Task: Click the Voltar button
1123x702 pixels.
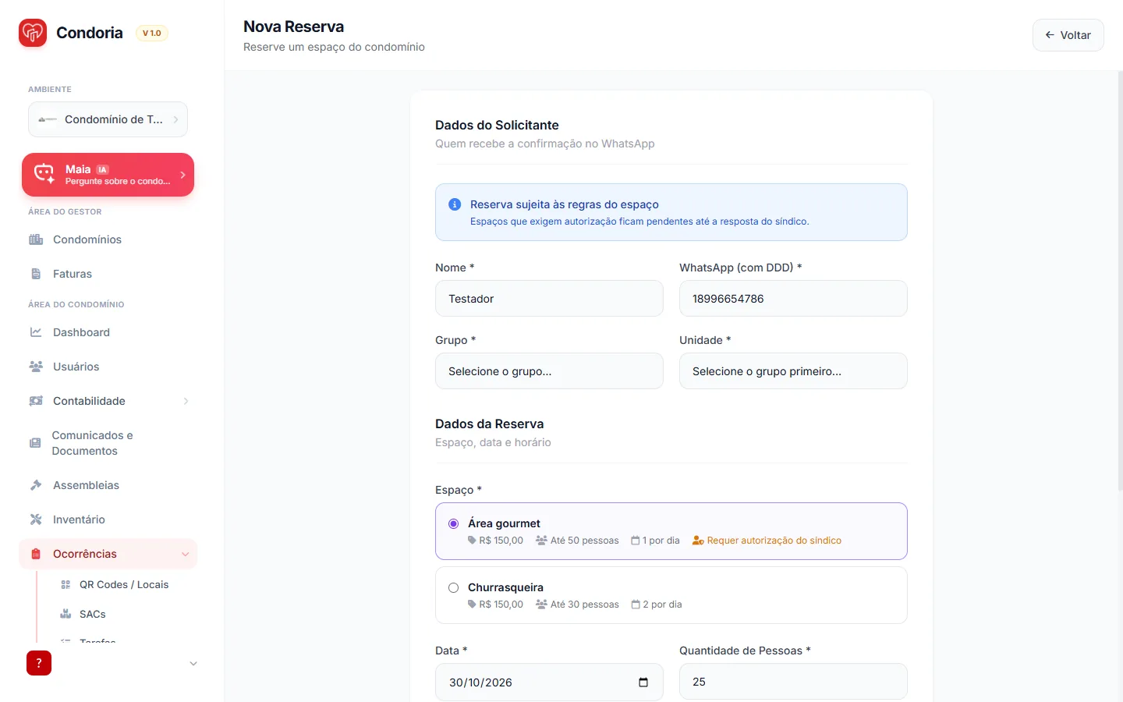Action: (x=1068, y=35)
